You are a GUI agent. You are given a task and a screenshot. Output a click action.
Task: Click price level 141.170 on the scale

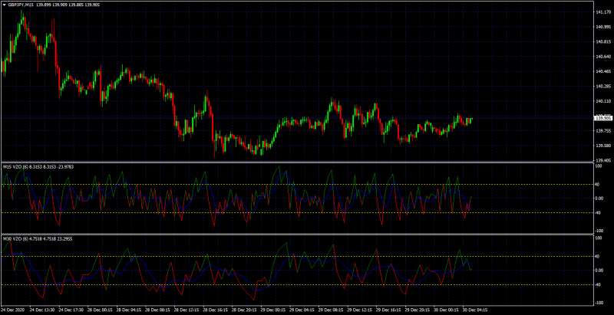tap(603, 12)
